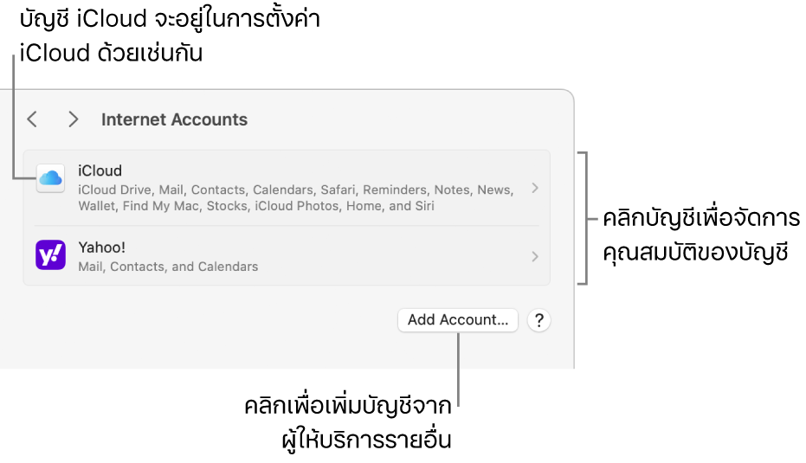Image resolution: width=806 pixels, height=463 pixels.
Task: Click Yahoo's Mail, Contacts, and Calendars subtitle
Action: (168, 267)
